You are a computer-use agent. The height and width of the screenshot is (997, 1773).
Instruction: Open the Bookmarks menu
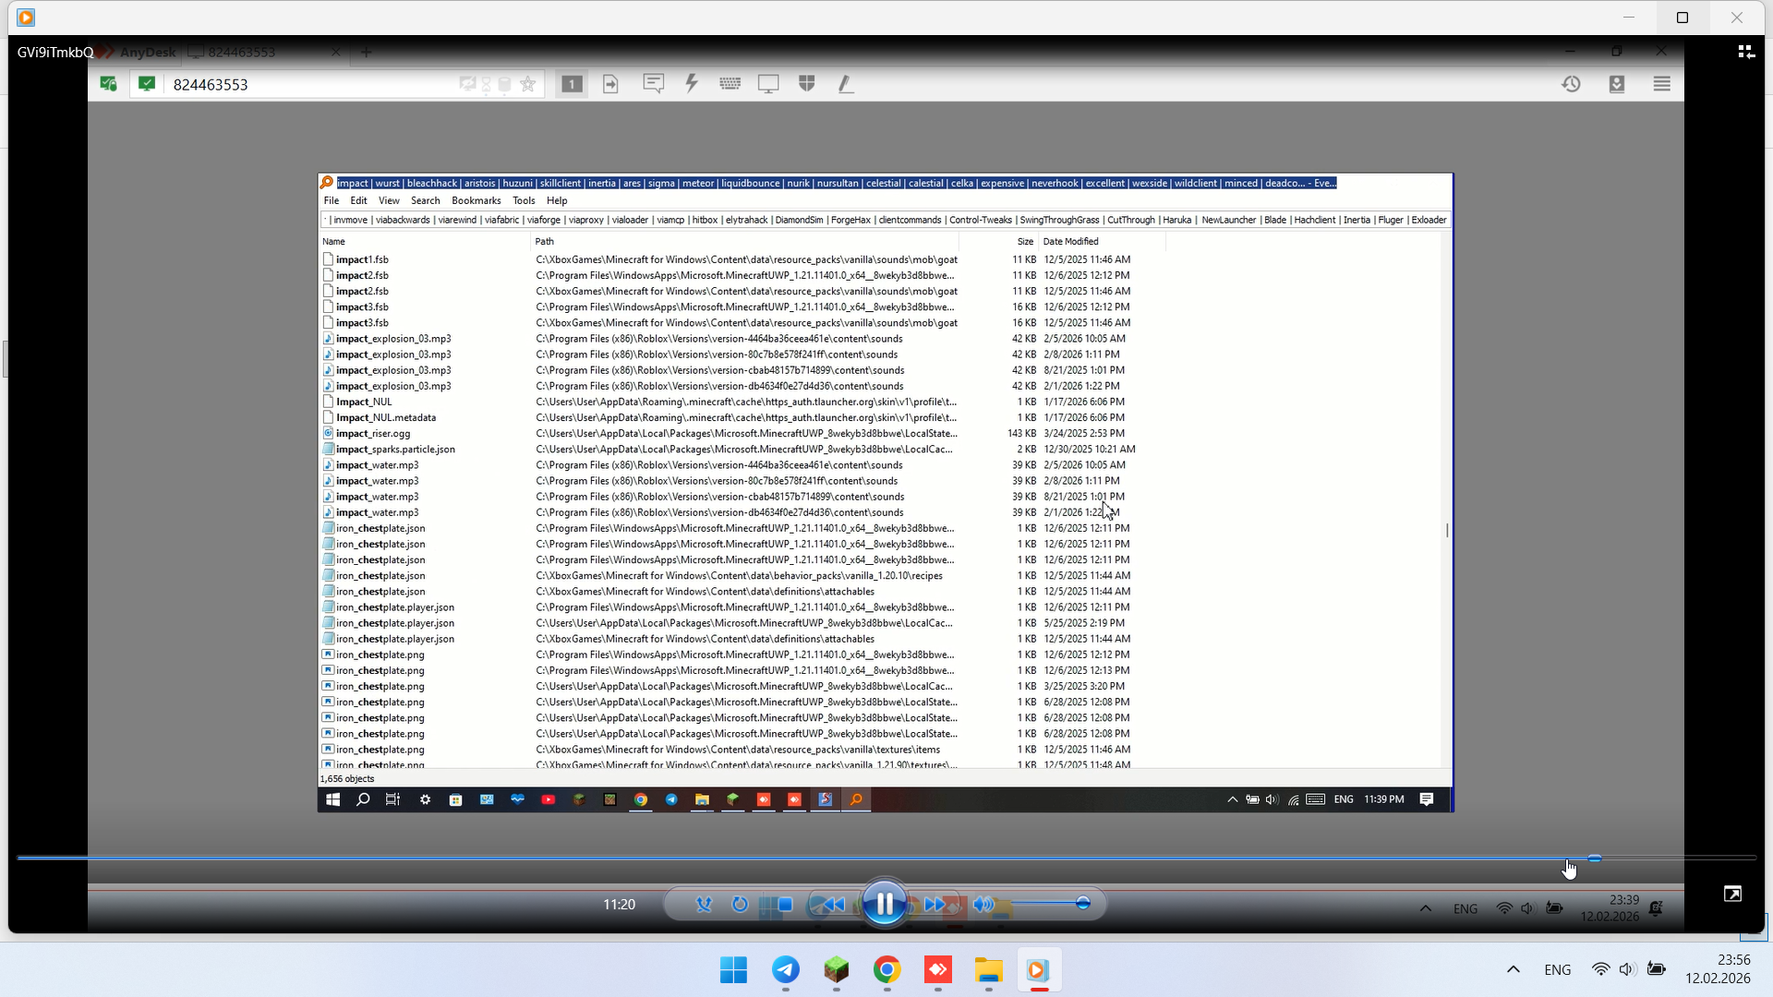click(476, 200)
